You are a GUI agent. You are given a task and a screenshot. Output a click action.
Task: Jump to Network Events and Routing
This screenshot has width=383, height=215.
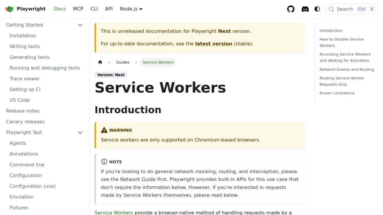(347, 69)
